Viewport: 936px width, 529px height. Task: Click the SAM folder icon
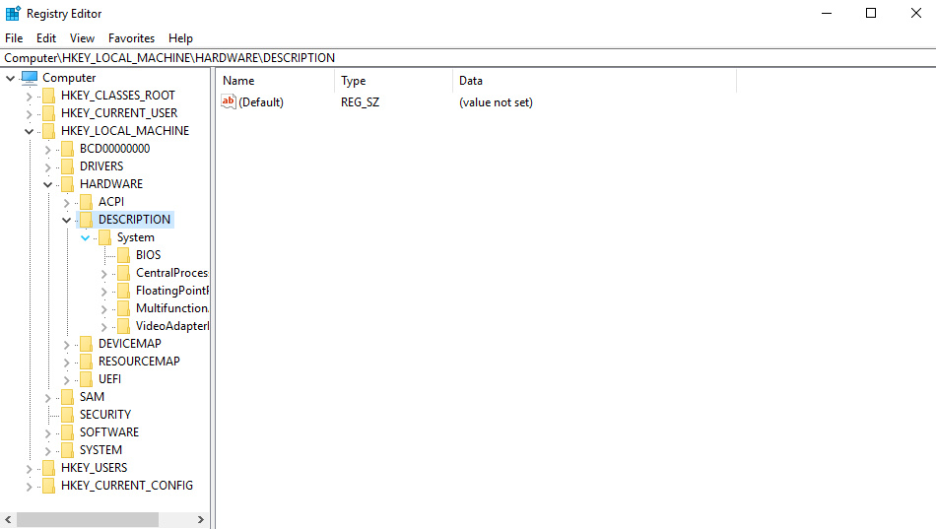(68, 397)
